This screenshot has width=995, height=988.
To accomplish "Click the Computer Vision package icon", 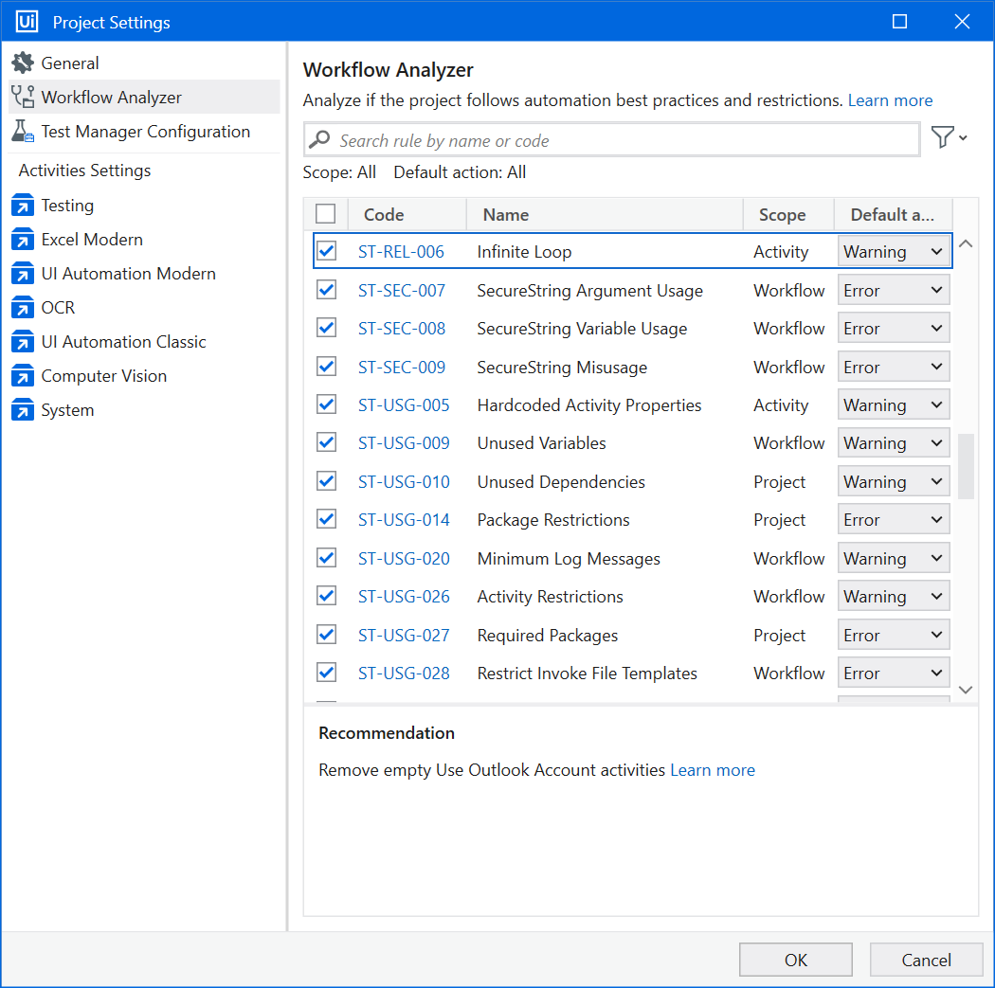I will tap(23, 376).
